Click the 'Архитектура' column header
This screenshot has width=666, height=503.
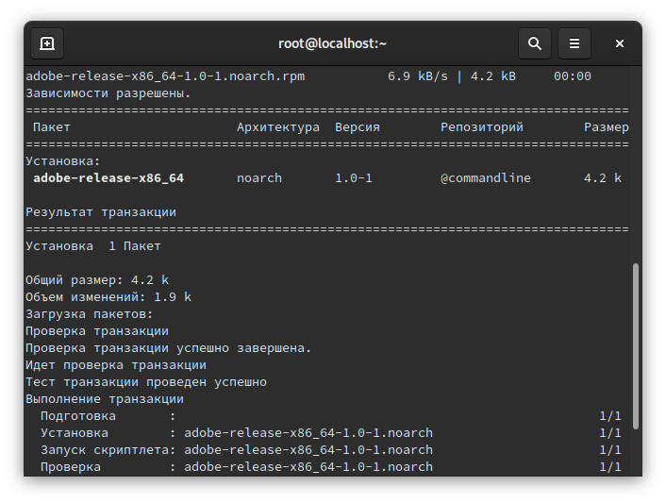tap(278, 127)
